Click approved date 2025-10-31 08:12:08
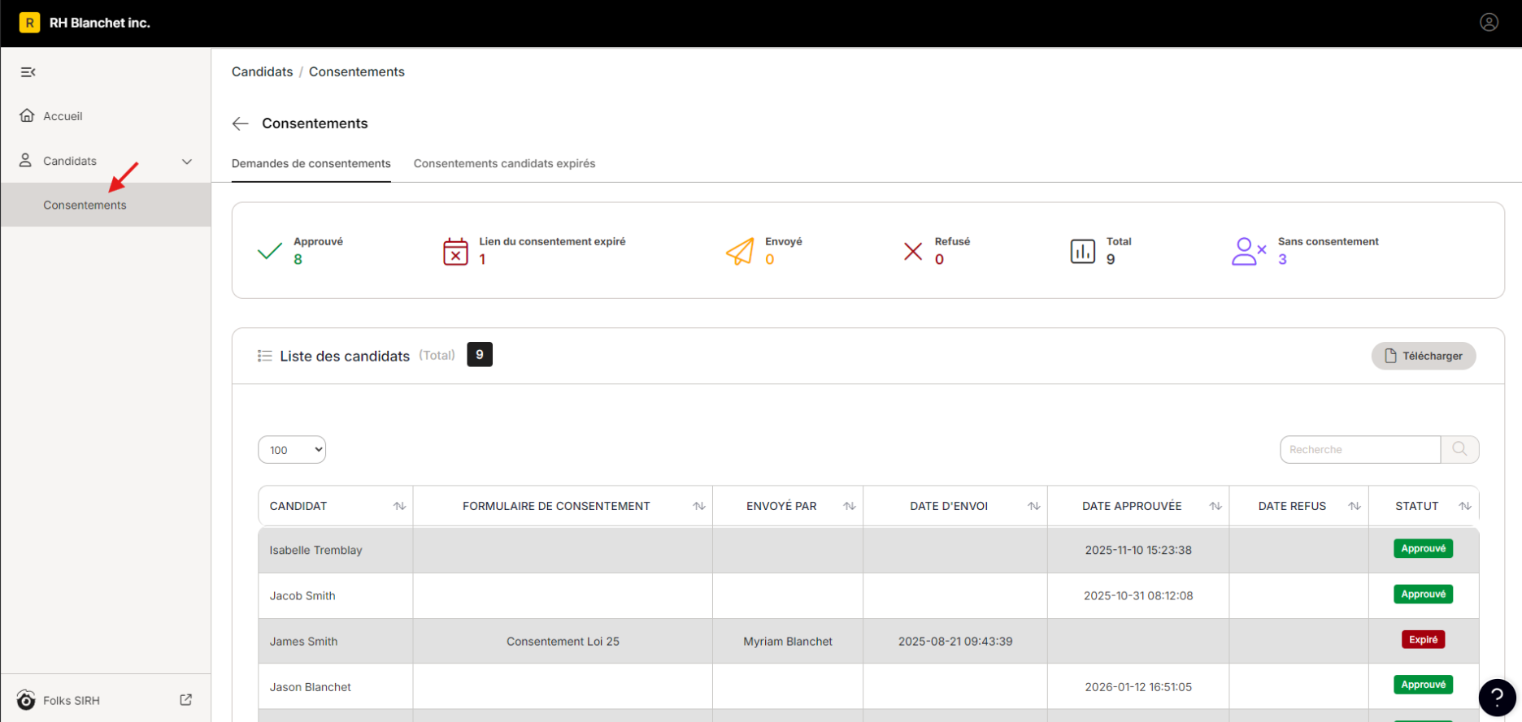The width and height of the screenshot is (1522, 722). point(1138,595)
